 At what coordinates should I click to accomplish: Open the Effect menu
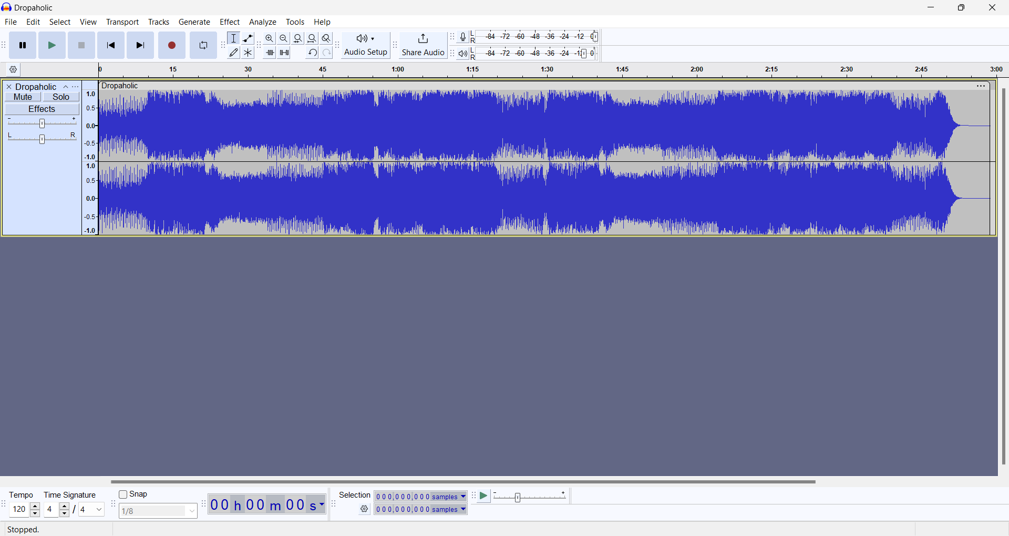(230, 22)
